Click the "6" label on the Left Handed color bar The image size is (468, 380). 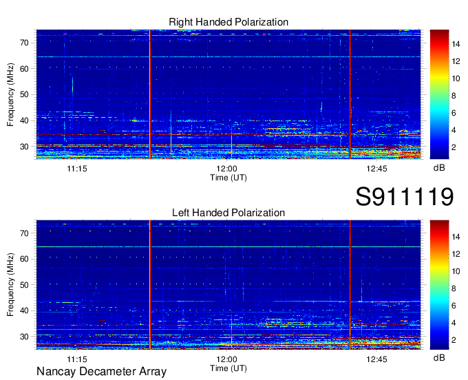[454, 306]
